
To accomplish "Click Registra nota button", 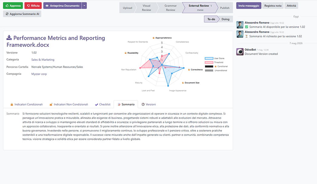I will point(273,6).
